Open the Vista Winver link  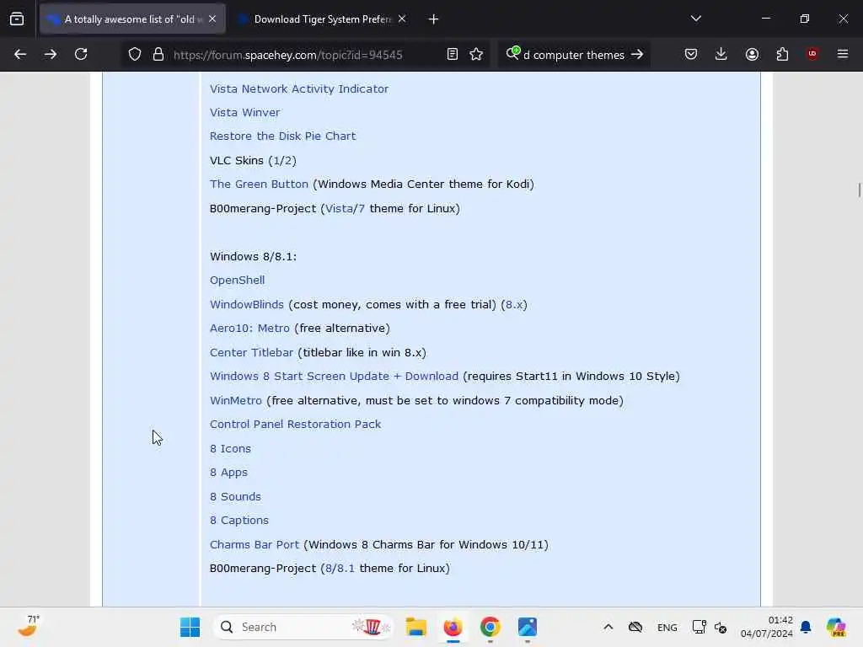point(244,113)
